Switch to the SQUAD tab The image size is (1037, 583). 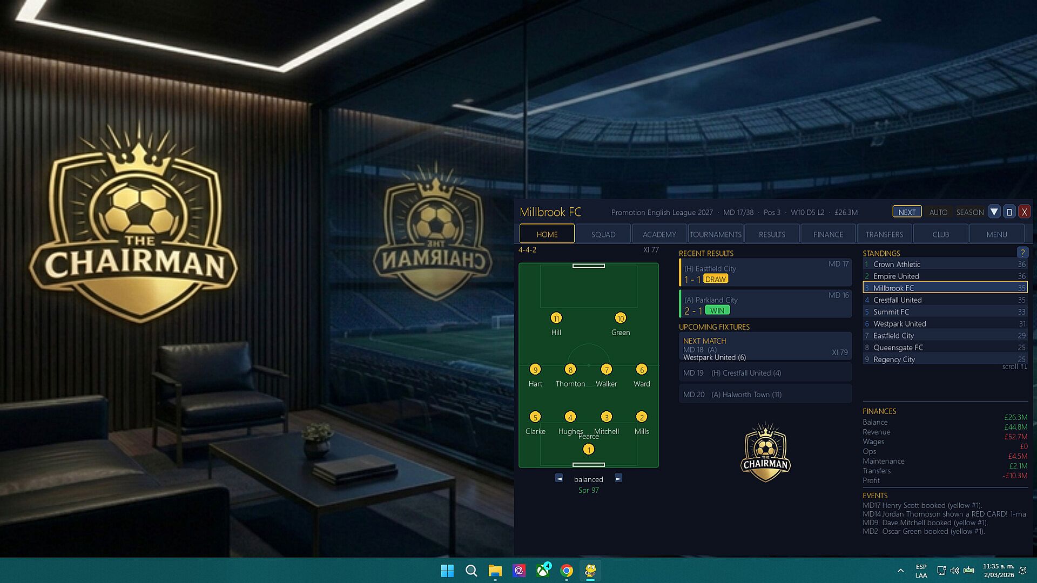tap(603, 234)
